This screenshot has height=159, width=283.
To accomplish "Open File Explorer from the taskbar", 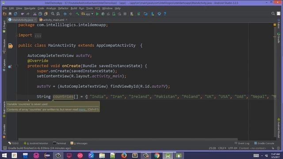I will [x=102, y=155].
